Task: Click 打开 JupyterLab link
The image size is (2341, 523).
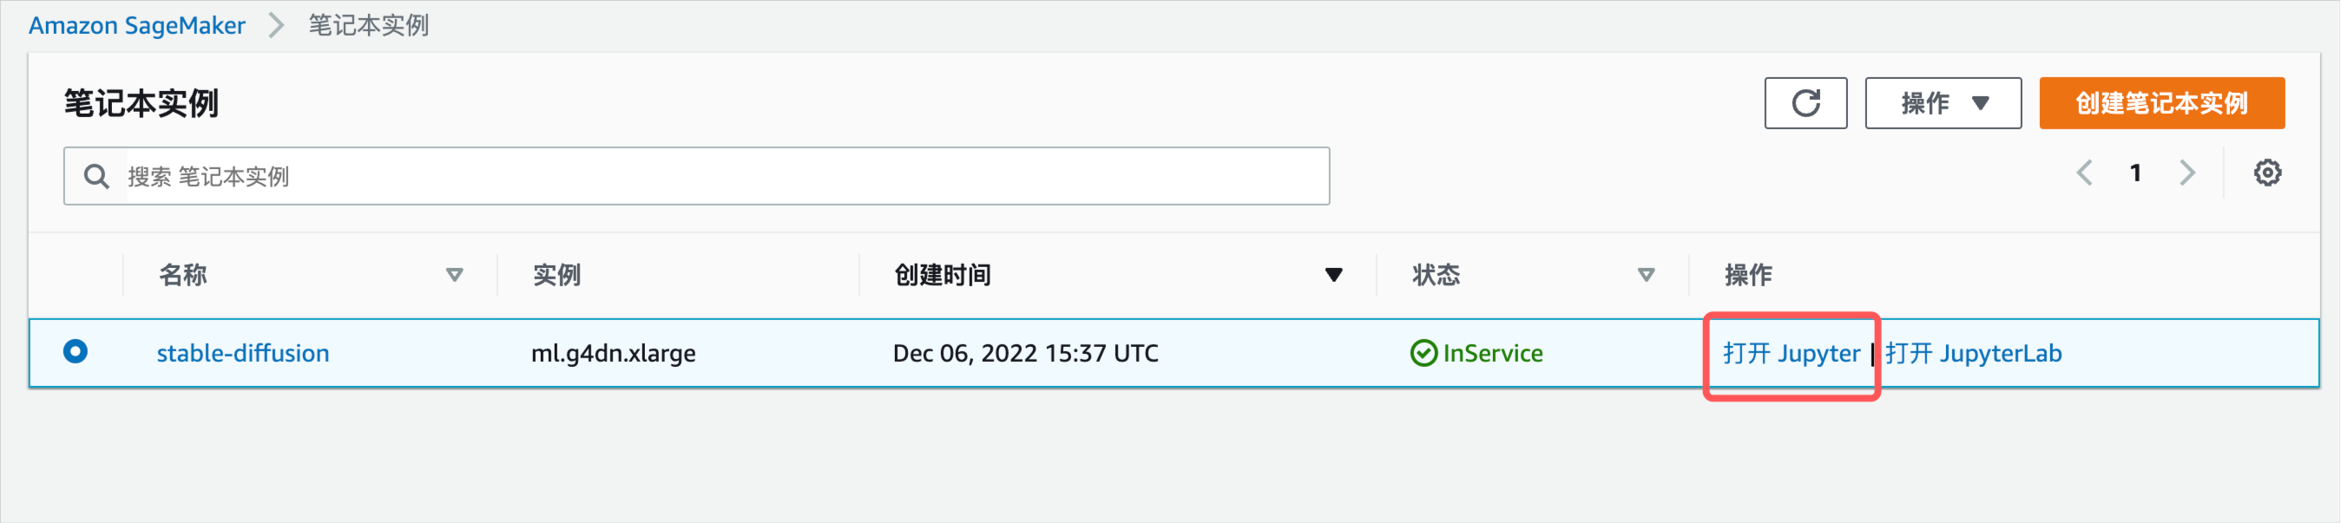Action: (x=1973, y=353)
